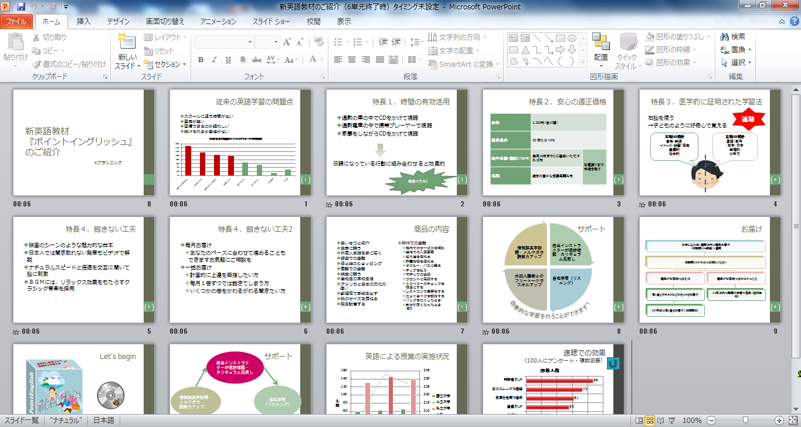Screen dimensions: 801x427
Task: Click the Clear Formatting eraser icon
Action: click(319, 42)
